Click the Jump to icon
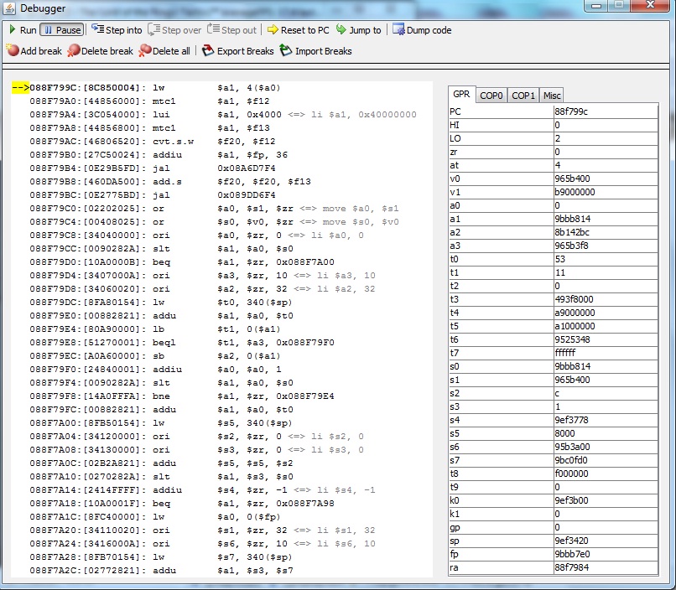676x590 pixels. (x=341, y=30)
